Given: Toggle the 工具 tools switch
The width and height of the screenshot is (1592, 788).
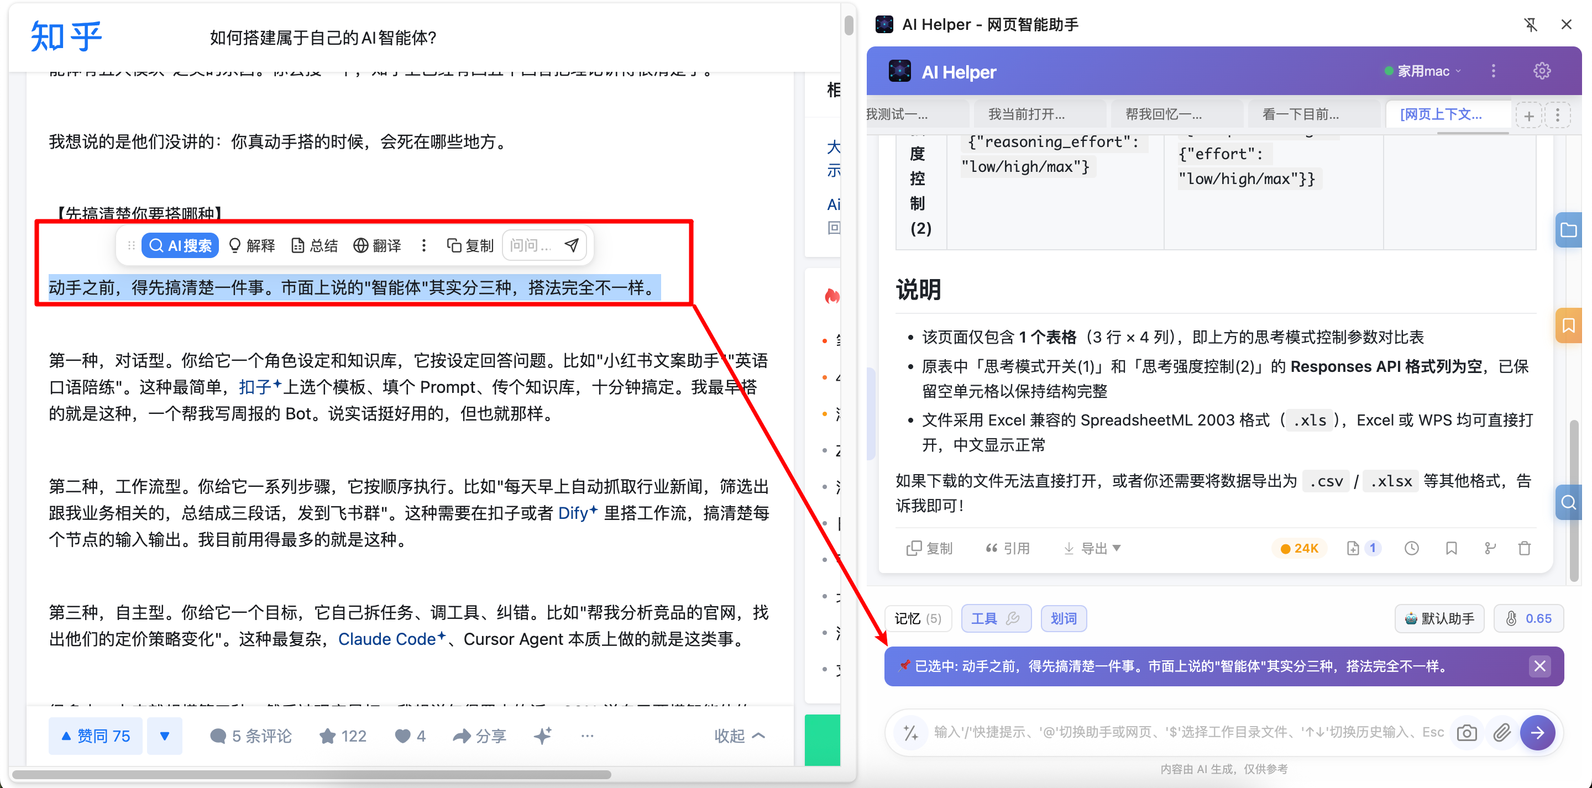Looking at the screenshot, I should click(996, 619).
